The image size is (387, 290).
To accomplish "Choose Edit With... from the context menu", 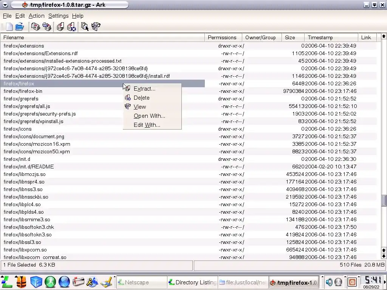I will click(x=152, y=125).
